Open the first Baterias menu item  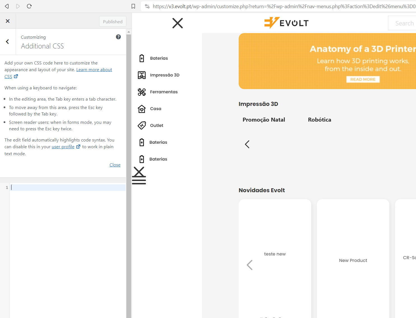tap(159, 58)
